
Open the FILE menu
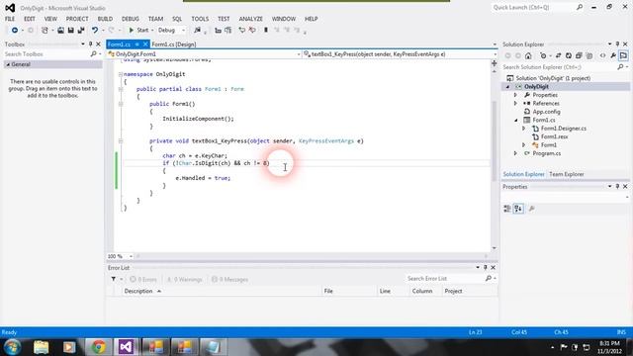10,19
